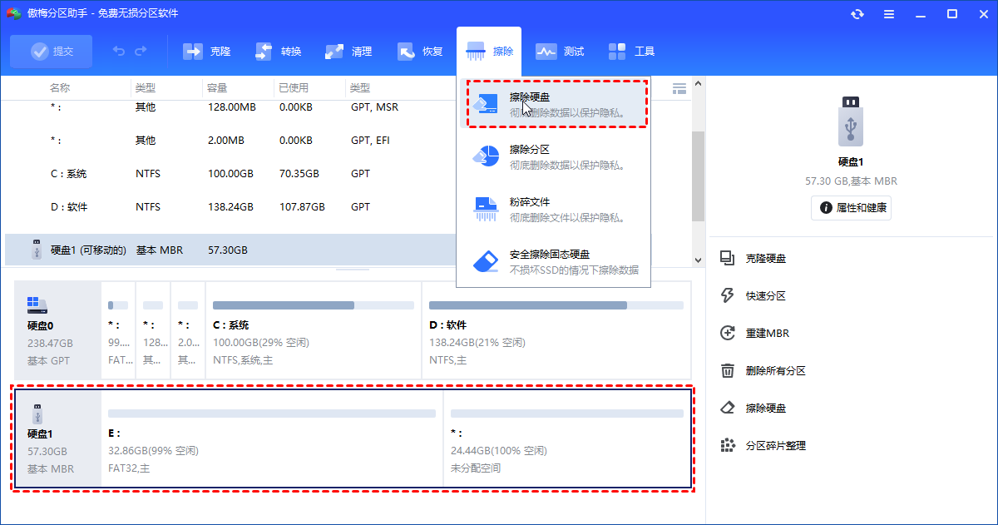
Task: Click the 克隆 (Clone) toolbar icon
Action: [x=205, y=51]
